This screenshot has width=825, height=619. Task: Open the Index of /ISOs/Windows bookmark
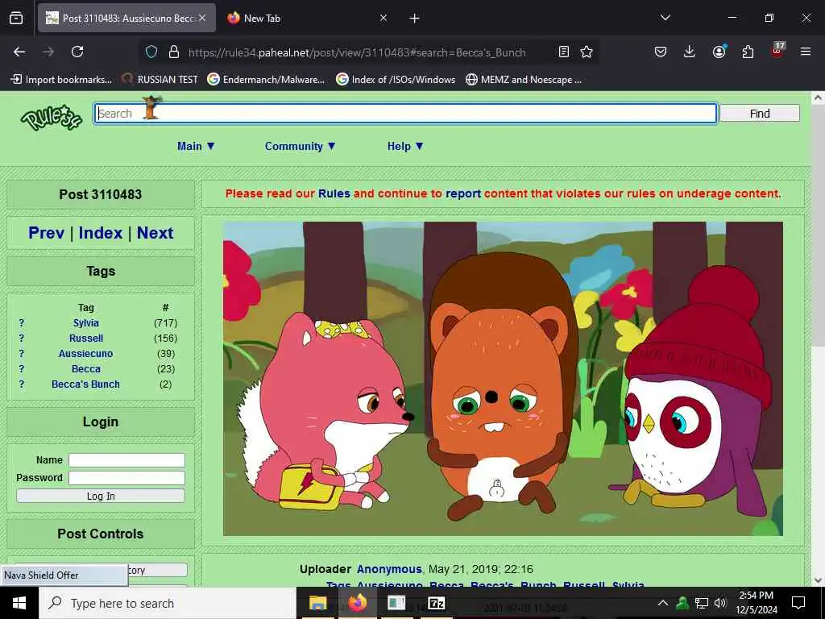point(396,80)
